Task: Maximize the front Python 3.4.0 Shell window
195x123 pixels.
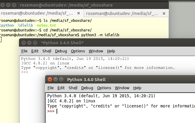Action: point(61,80)
